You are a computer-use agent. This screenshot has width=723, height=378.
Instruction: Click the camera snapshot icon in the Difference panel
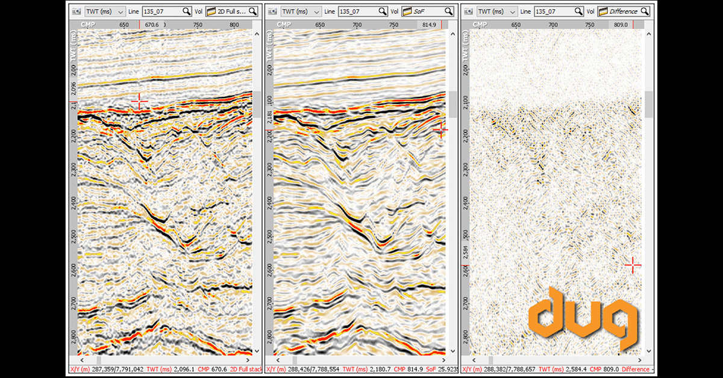pyautogui.click(x=467, y=11)
